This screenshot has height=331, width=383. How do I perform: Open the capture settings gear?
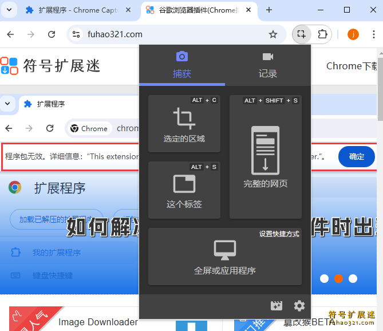[x=299, y=306]
